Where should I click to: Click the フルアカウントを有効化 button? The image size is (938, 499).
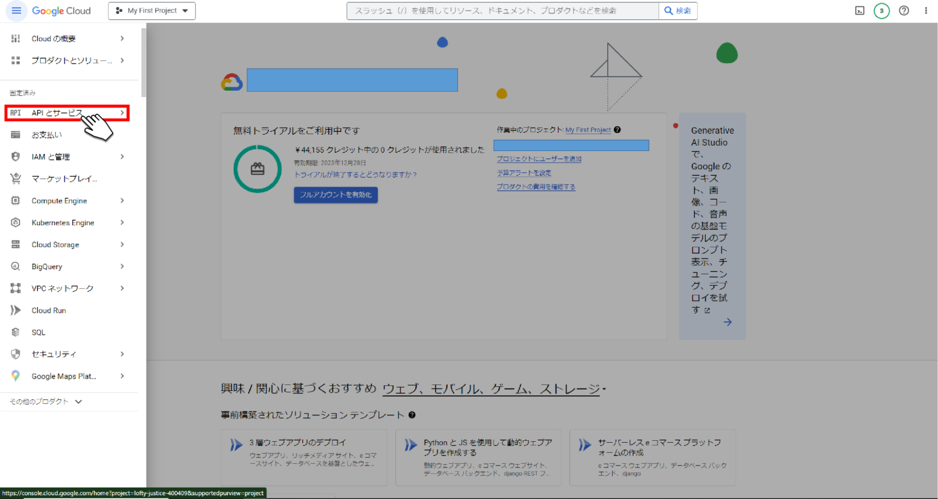pyautogui.click(x=336, y=195)
